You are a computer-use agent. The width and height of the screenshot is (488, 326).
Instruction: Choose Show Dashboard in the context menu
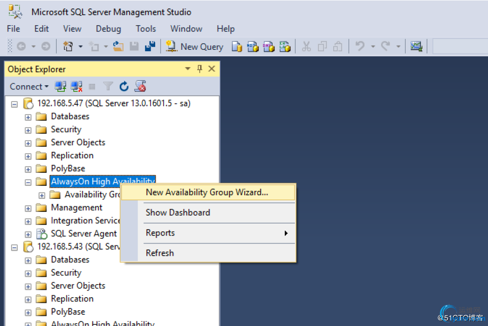208,212
